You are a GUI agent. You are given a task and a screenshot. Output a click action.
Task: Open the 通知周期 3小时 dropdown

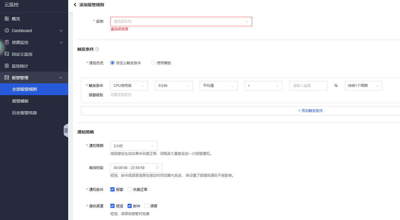click(x=134, y=146)
